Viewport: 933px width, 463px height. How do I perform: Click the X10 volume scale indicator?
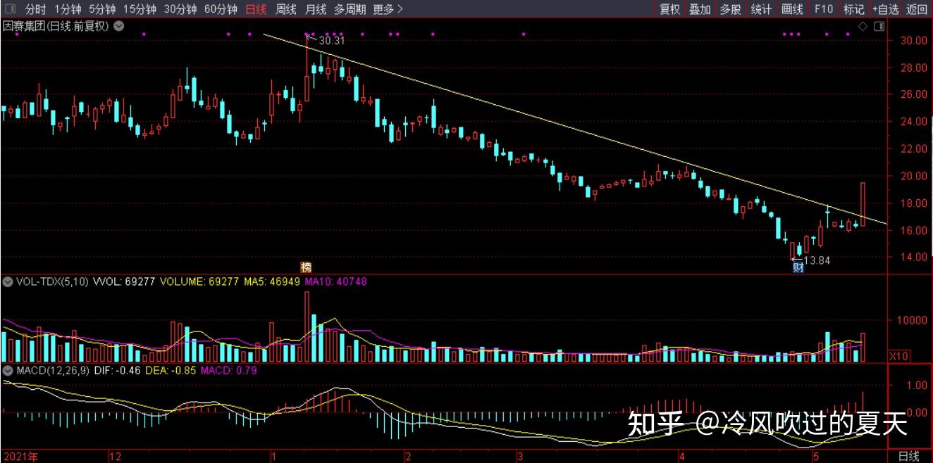[898, 356]
